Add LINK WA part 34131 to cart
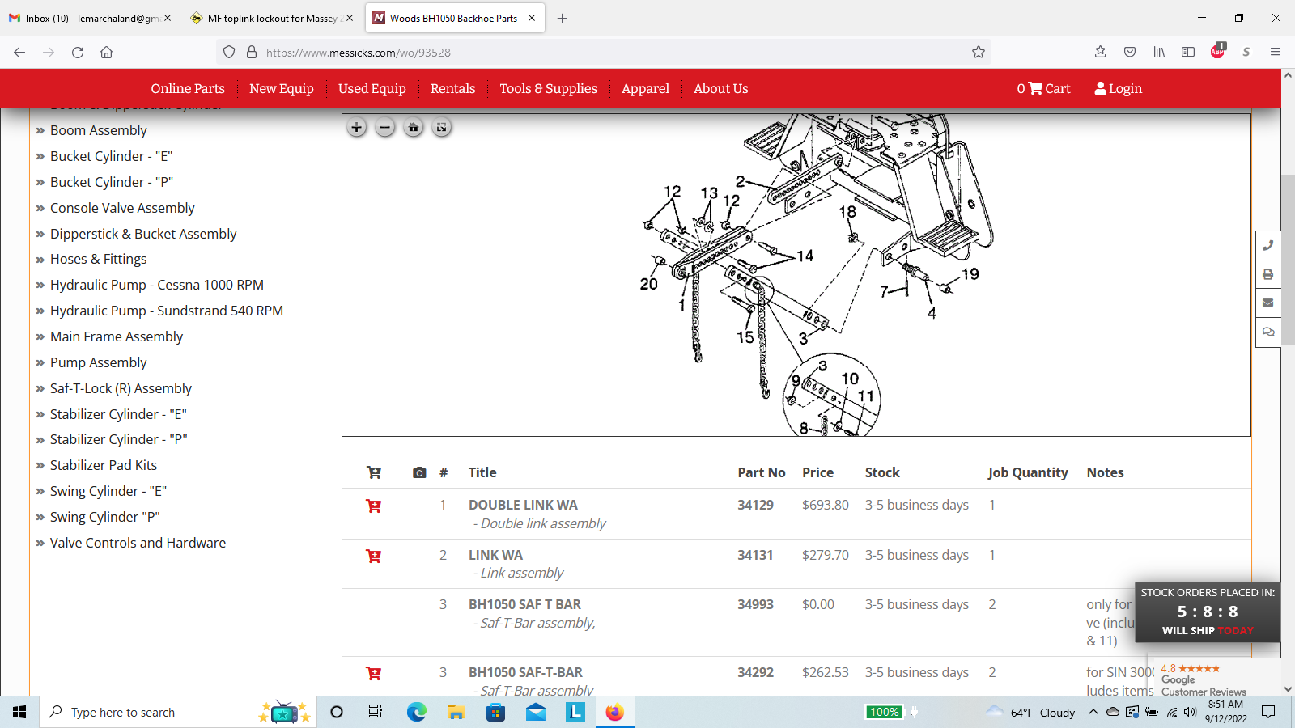The height and width of the screenshot is (728, 1295). click(x=373, y=556)
